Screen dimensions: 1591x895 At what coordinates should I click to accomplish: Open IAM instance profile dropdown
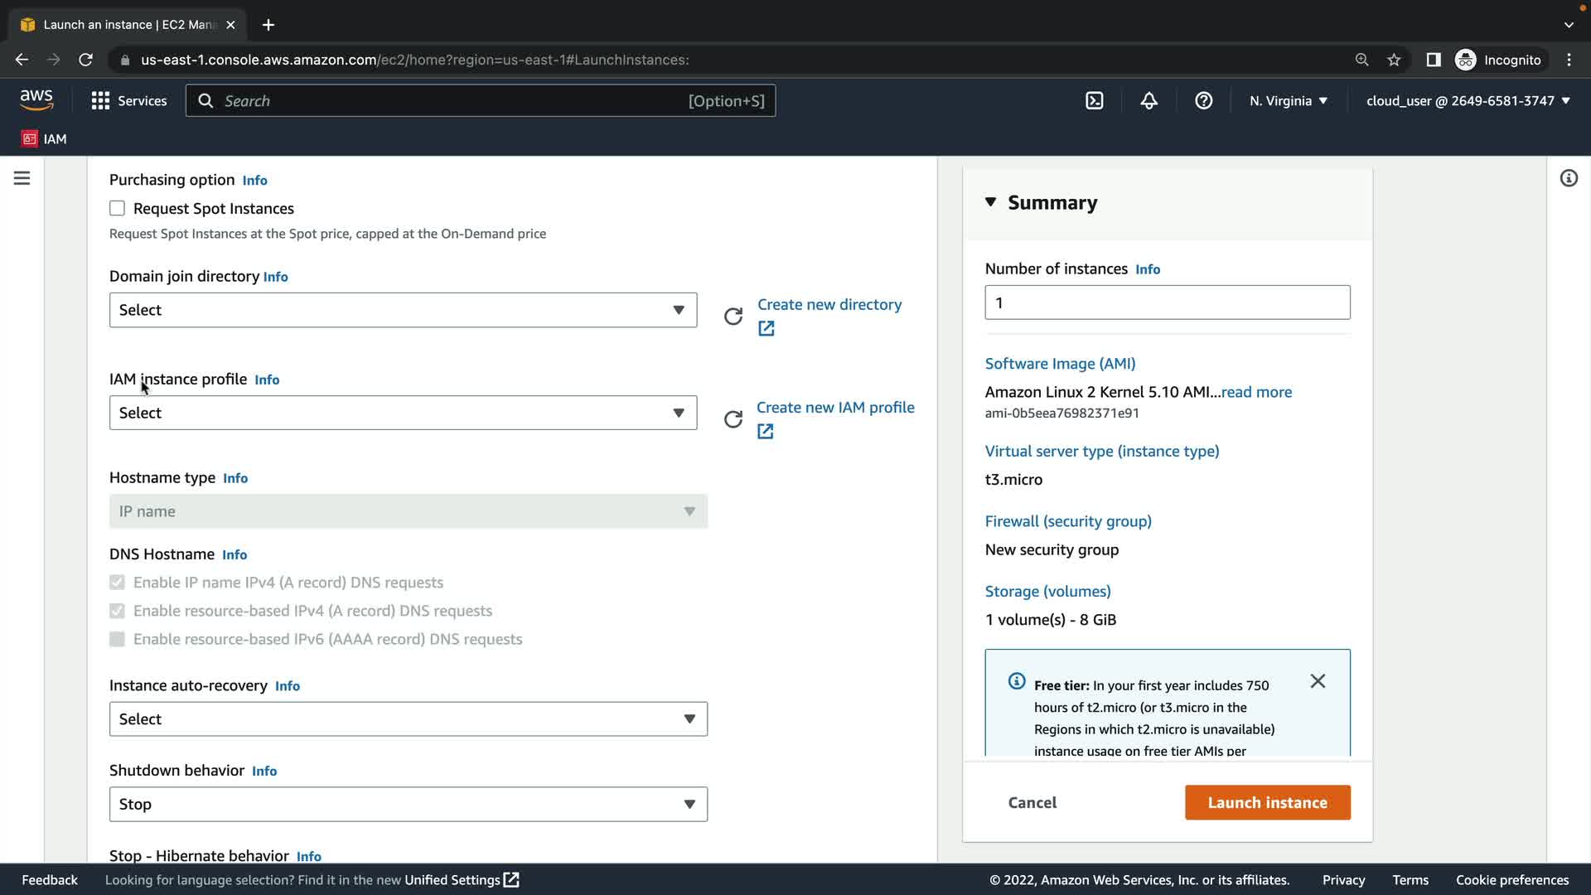click(x=403, y=413)
